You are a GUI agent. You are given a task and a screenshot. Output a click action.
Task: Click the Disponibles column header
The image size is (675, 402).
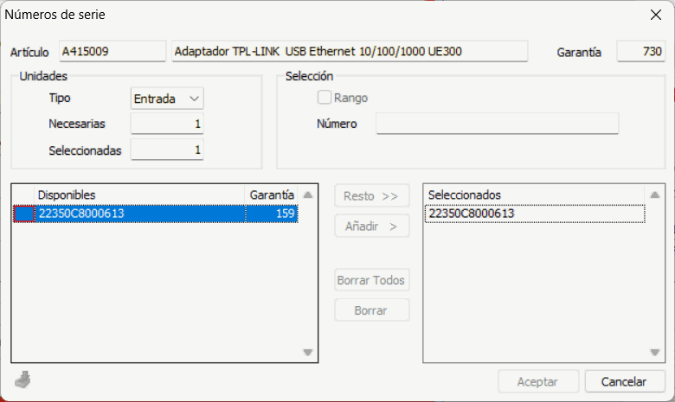(139, 195)
